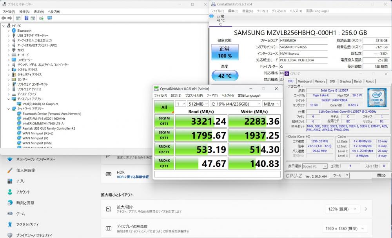Screen dimensions: 392x238
Task: Click the Intel Core i5 logo in CPU-Z
Action: click(x=377, y=97)
